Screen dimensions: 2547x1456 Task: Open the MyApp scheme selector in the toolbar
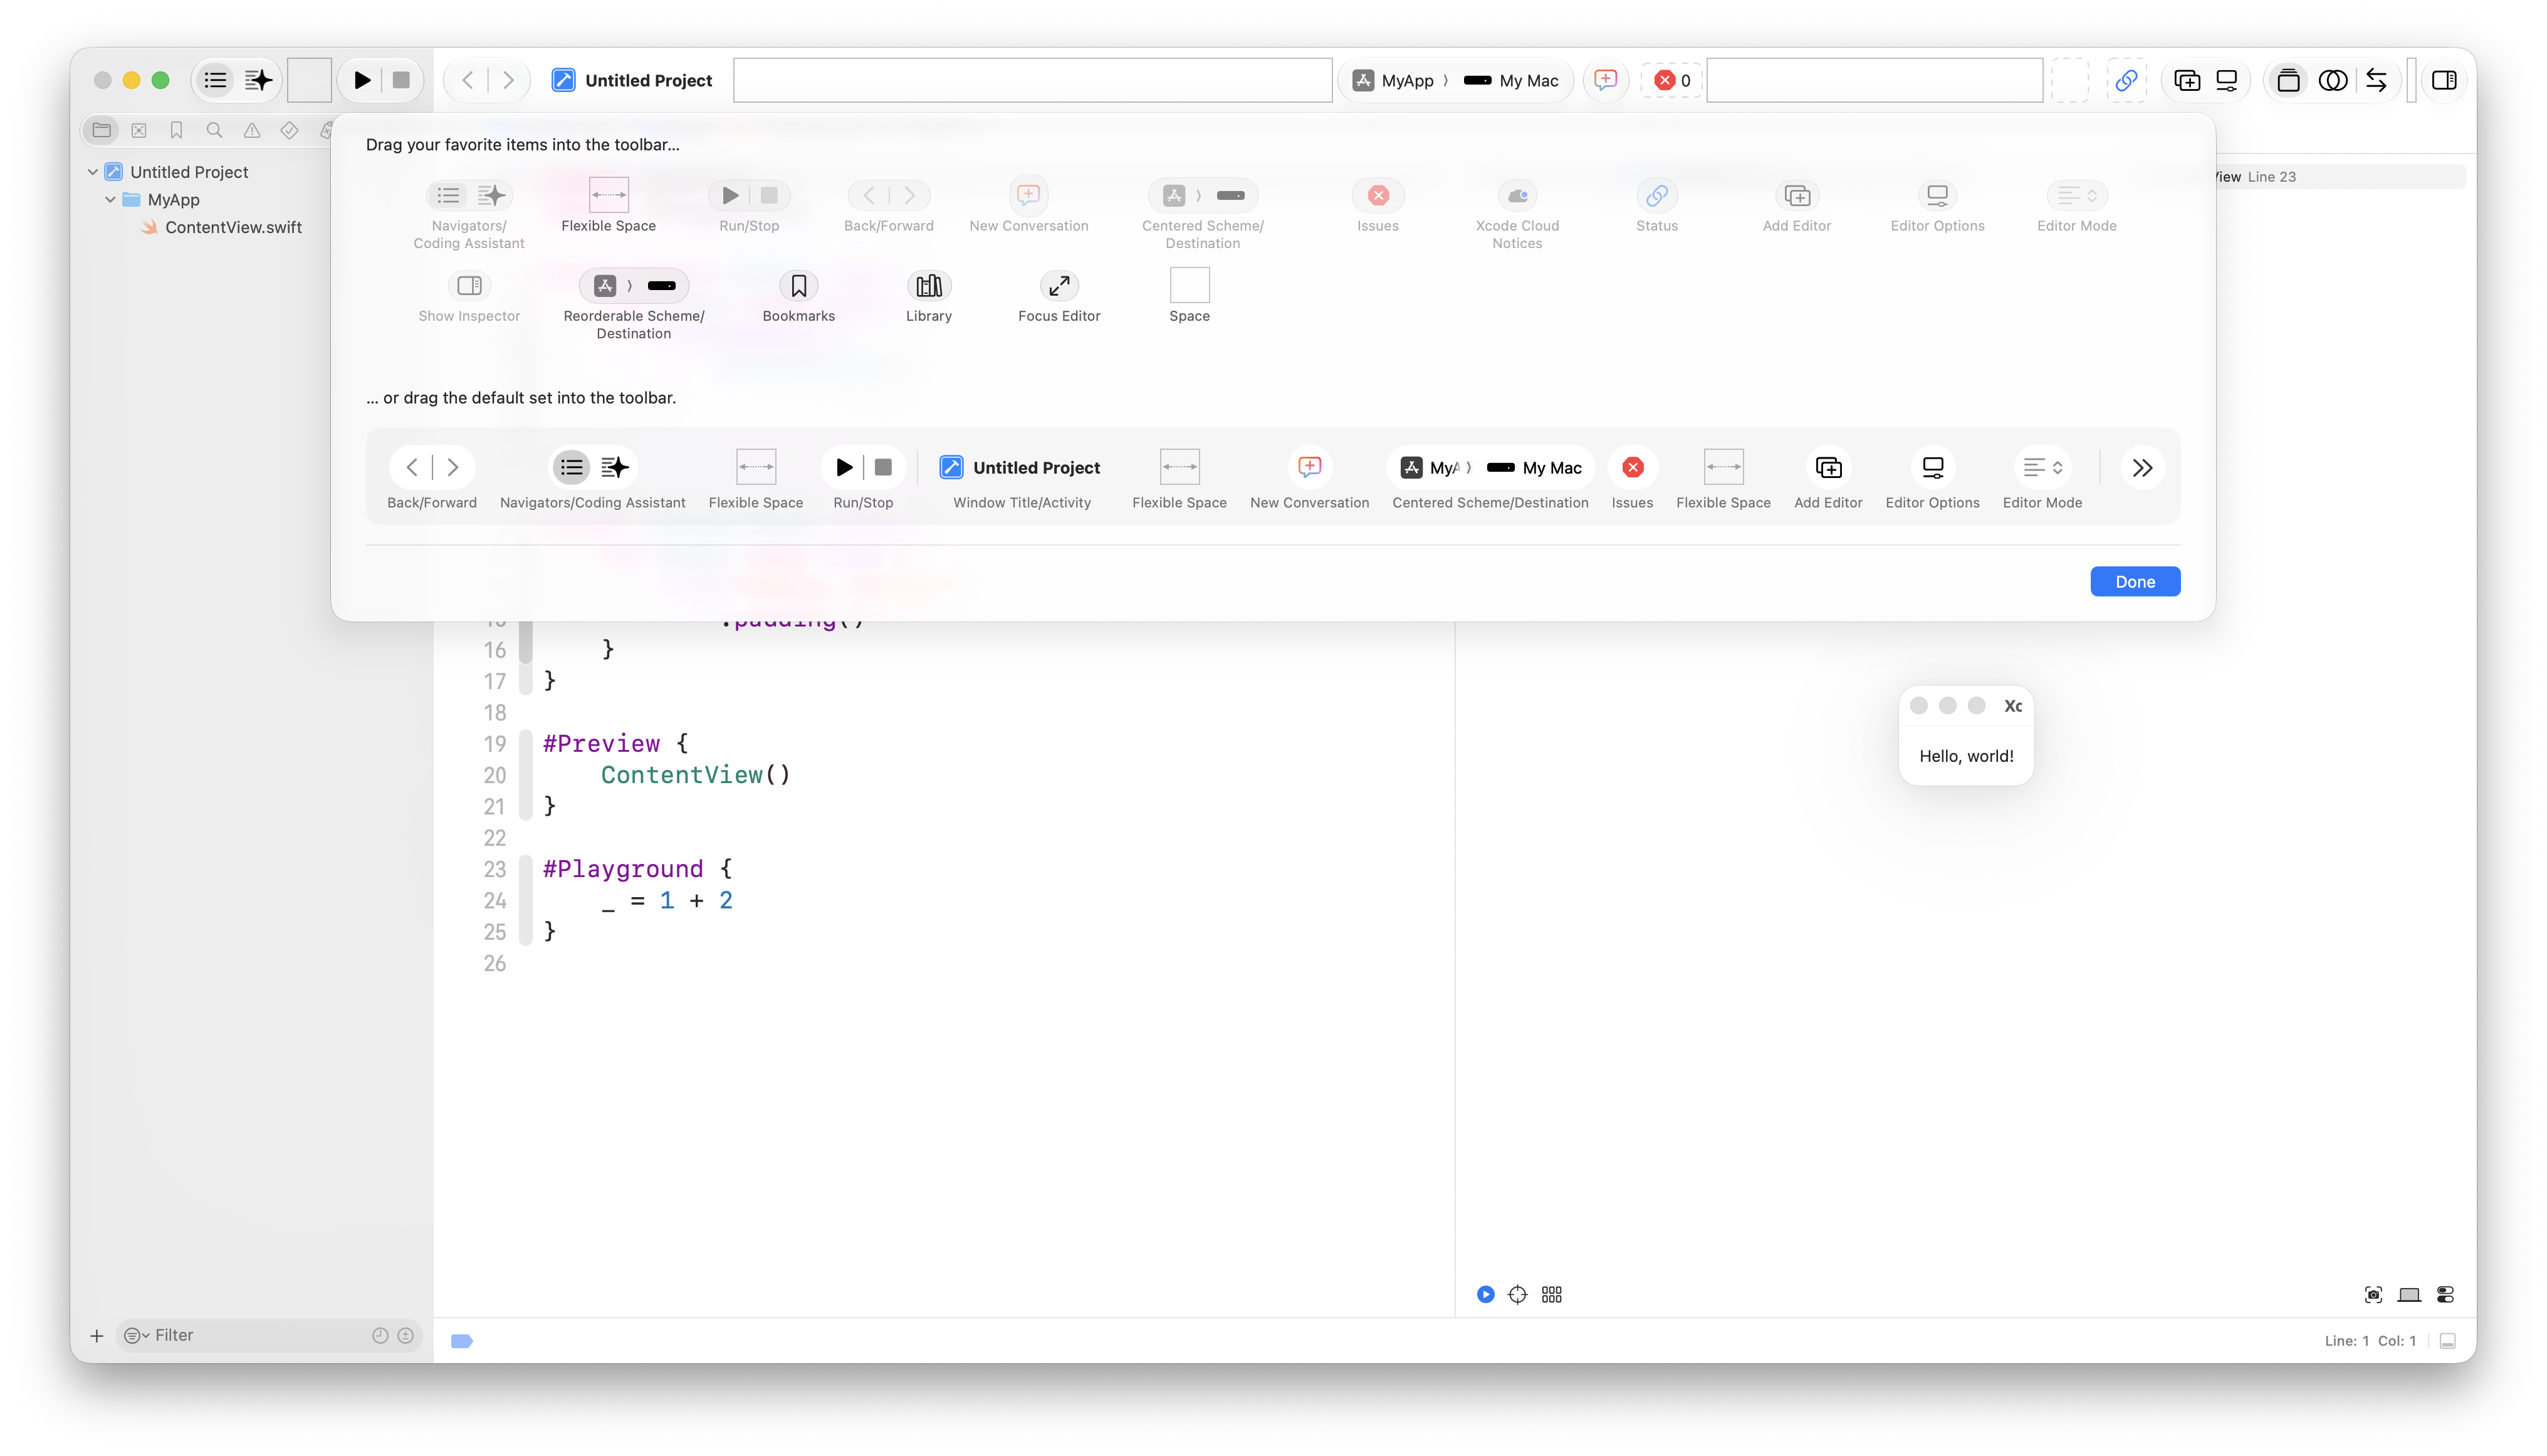pyautogui.click(x=1394, y=80)
